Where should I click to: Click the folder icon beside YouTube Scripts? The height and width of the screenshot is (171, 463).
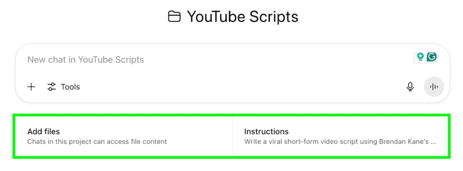tap(174, 17)
